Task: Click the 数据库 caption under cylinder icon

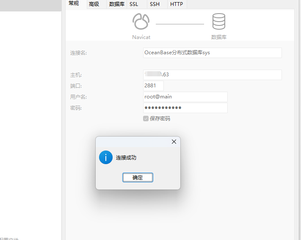Action: coord(219,37)
